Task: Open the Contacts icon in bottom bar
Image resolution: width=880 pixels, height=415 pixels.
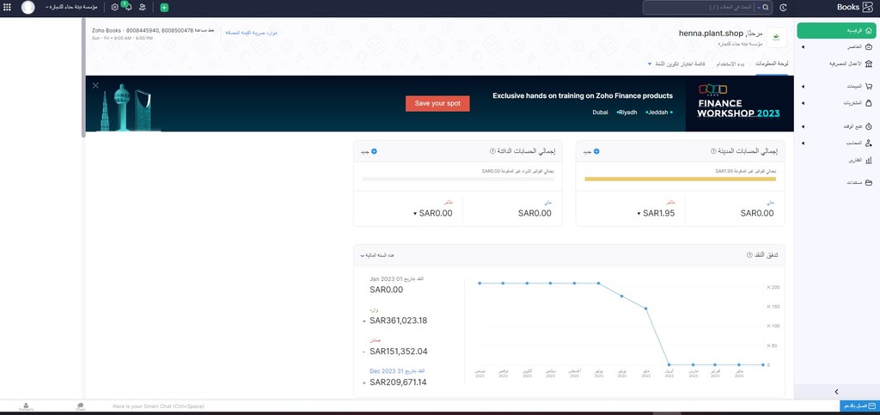Action: [x=26, y=406]
